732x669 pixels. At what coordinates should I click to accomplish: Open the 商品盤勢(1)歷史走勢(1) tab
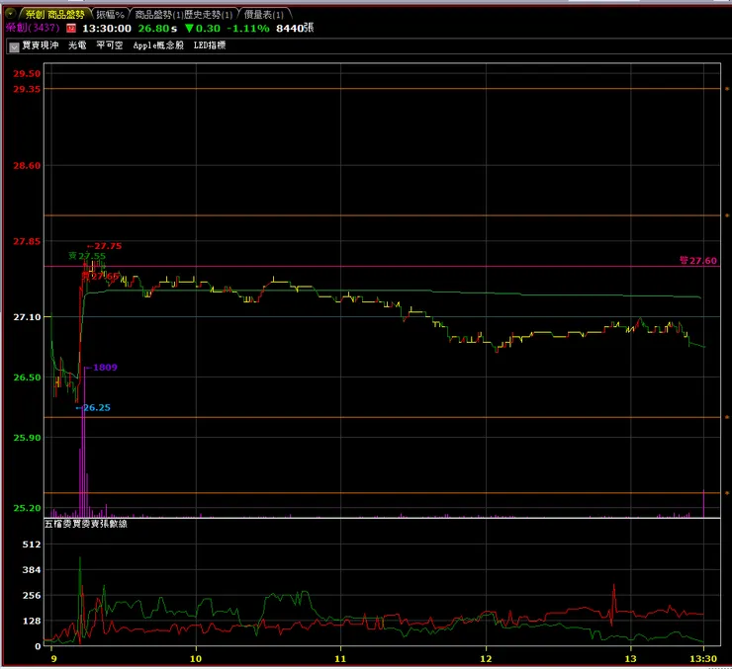pyautogui.click(x=183, y=15)
